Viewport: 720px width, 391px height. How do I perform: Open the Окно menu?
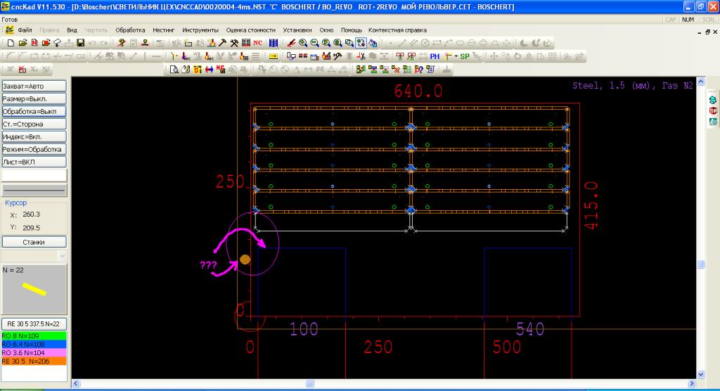pyautogui.click(x=326, y=30)
